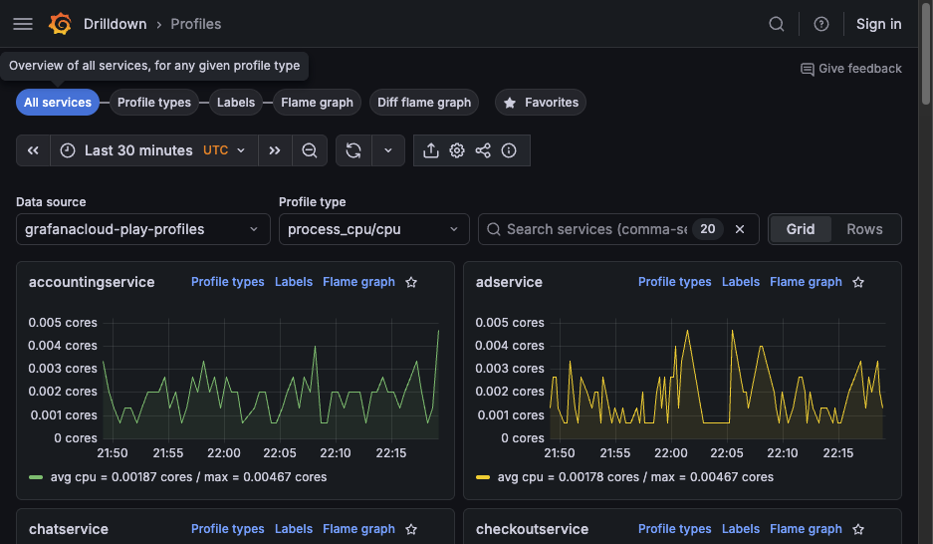Switch panel layout to Rows
Screen dimensions: 933x544
(864, 229)
